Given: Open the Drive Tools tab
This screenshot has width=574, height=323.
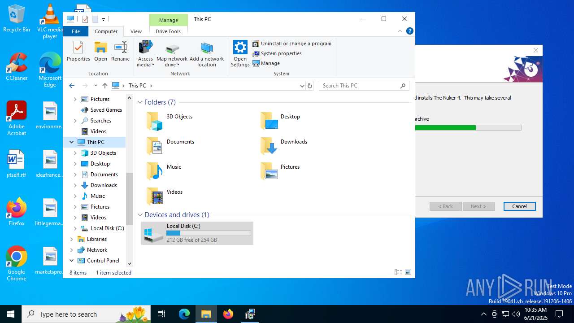Looking at the screenshot, I should point(168,31).
